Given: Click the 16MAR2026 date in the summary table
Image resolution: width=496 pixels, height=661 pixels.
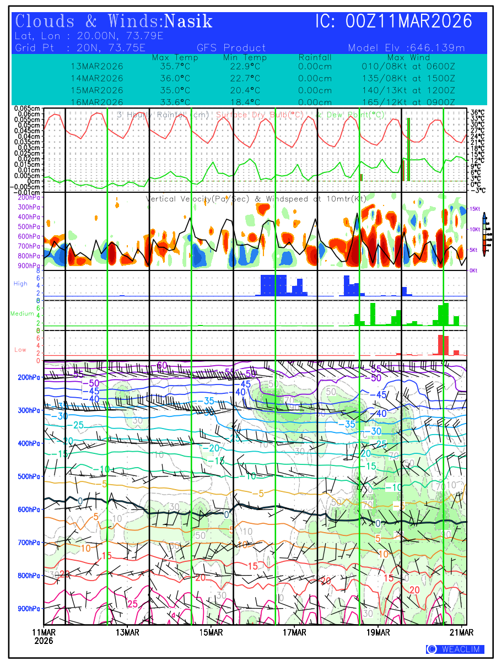Looking at the screenshot, I should click(x=97, y=102).
